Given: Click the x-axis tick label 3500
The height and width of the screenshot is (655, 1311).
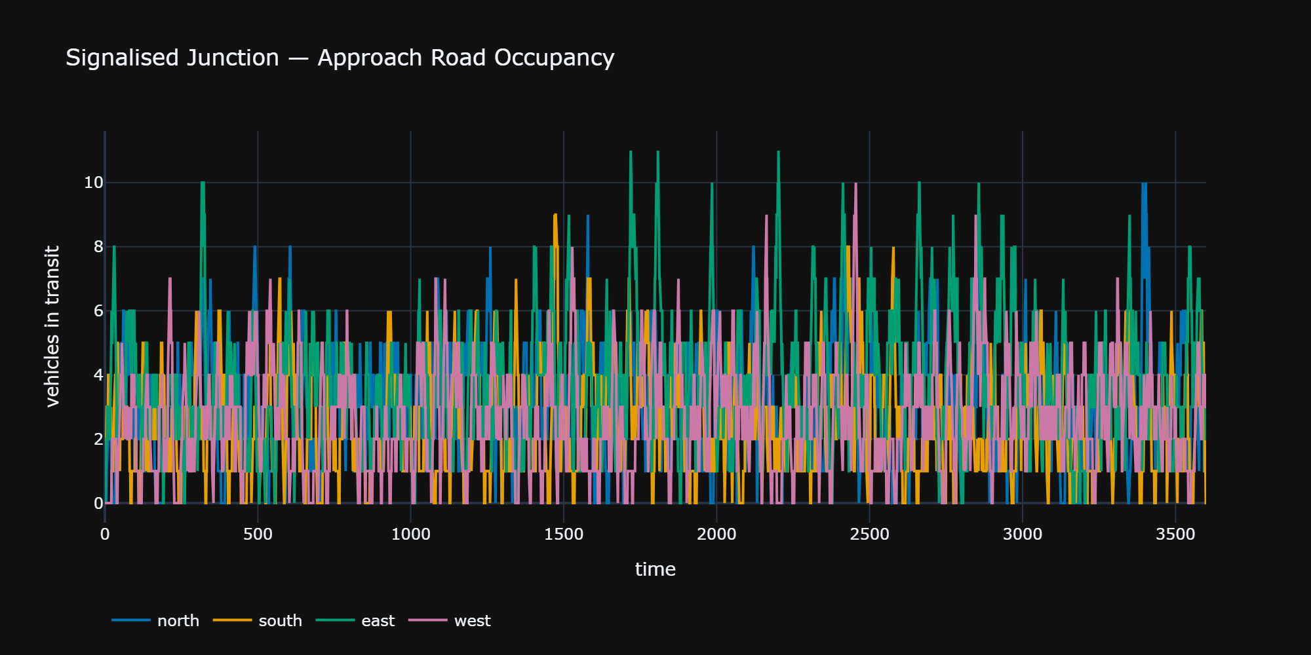Looking at the screenshot, I should [x=1175, y=534].
